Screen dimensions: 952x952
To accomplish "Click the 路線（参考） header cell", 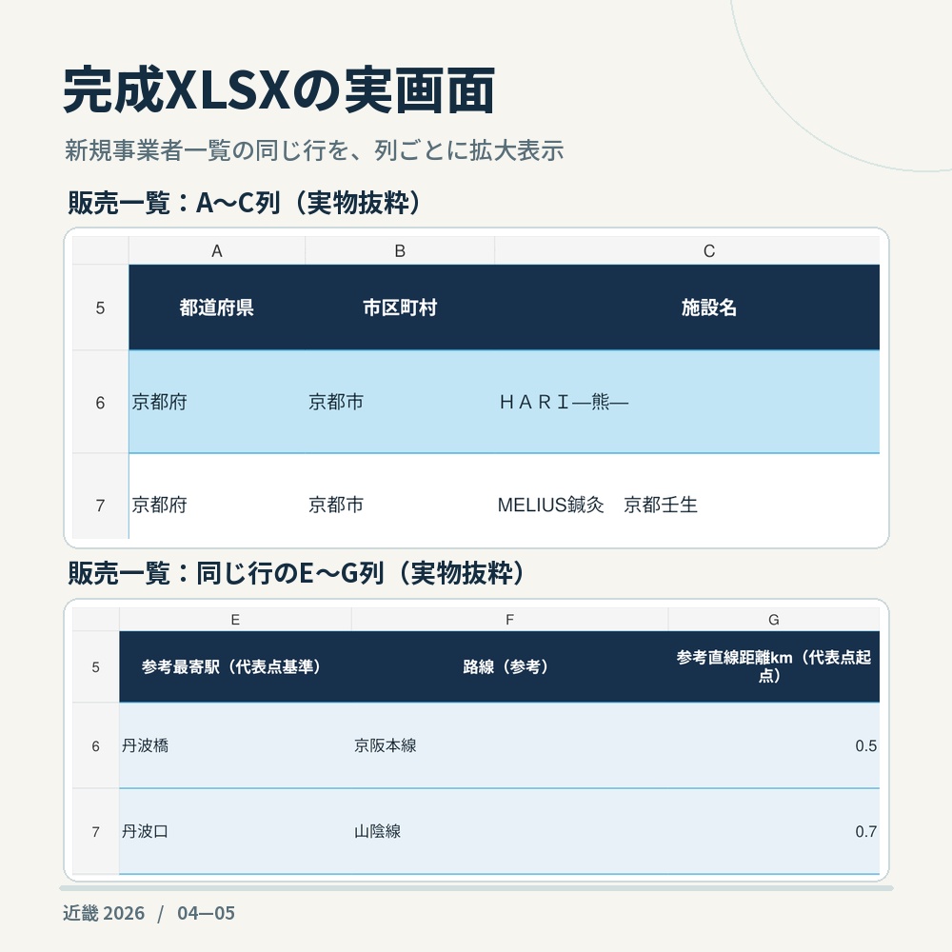I will 509,666.
